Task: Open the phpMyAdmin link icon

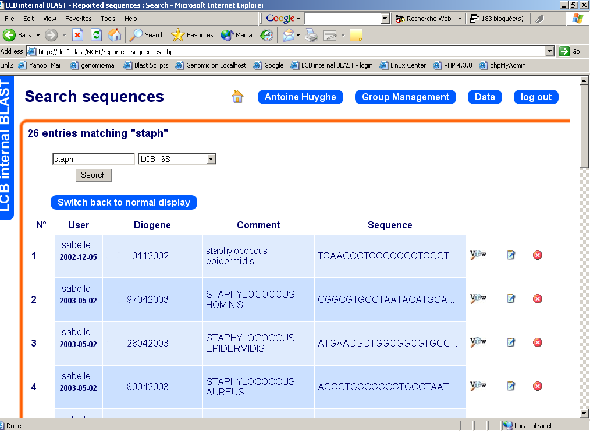Action: (482, 65)
